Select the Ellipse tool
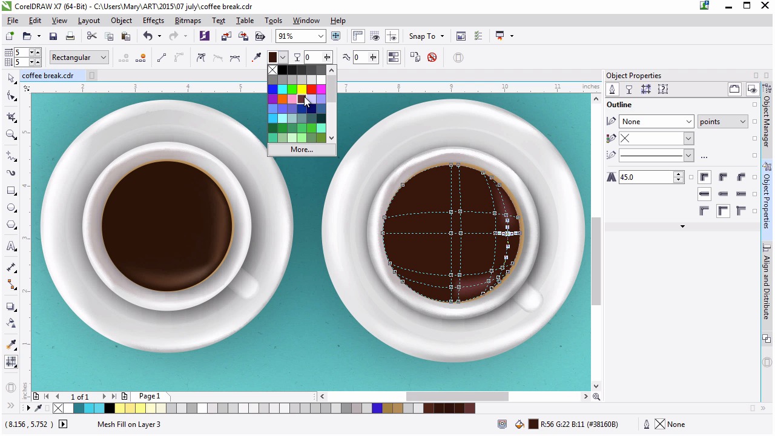 pos(11,208)
